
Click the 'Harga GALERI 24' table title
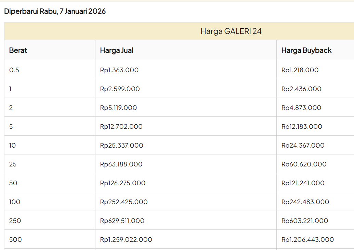point(231,31)
